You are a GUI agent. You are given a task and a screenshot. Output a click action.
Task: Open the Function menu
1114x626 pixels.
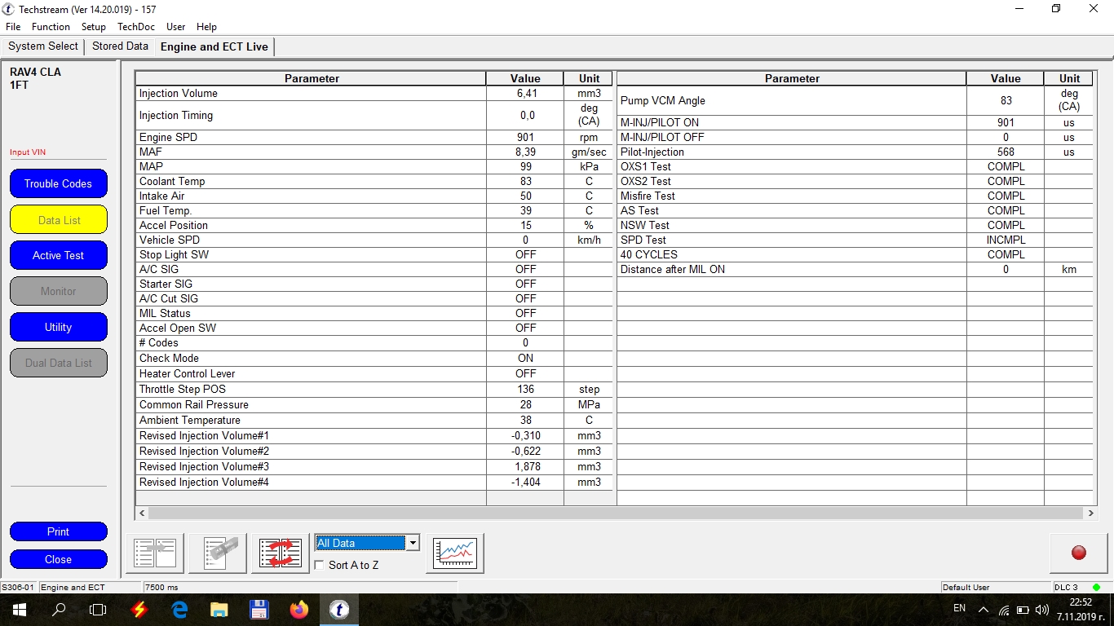click(51, 27)
